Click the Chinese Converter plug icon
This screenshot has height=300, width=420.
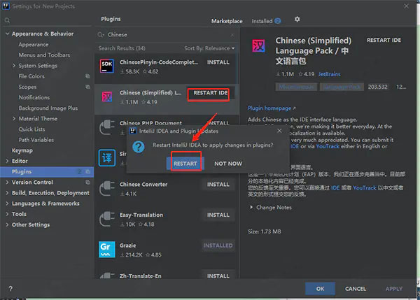pyautogui.click(x=107, y=188)
